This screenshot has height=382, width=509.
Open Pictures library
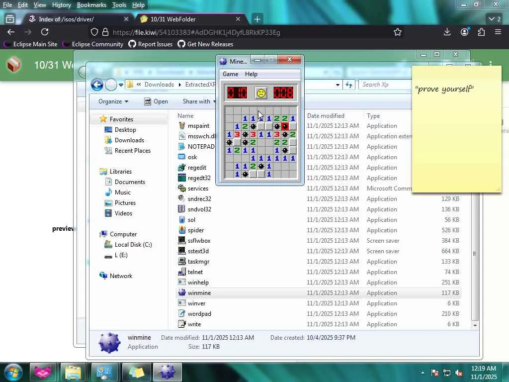125,203
